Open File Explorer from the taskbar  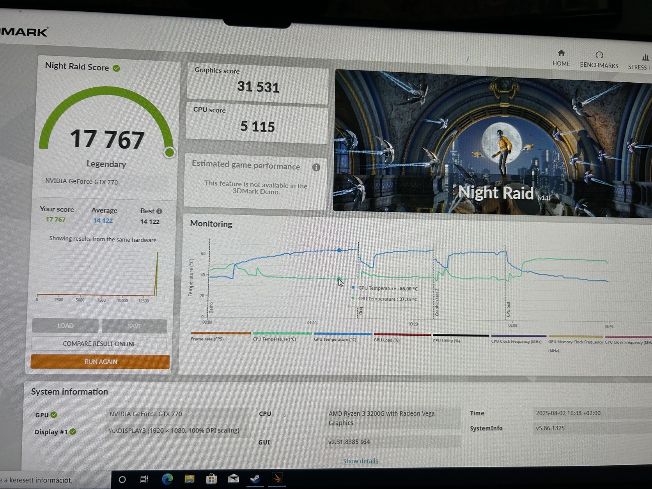click(x=190, y=479)
